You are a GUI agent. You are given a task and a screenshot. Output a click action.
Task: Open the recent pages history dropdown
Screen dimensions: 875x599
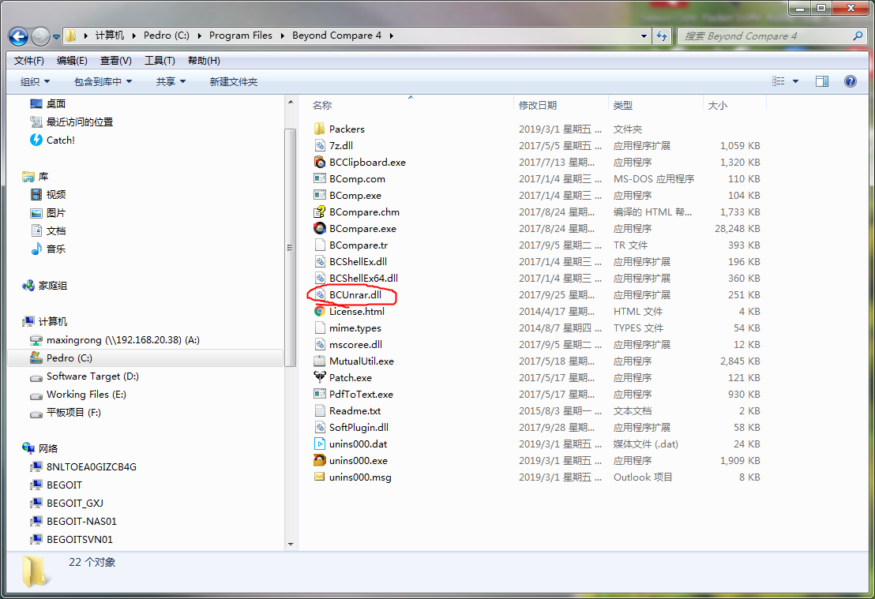(56, 37)
